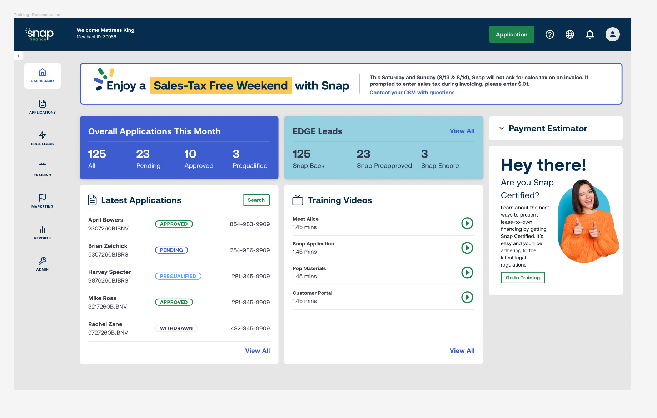Select Mike Ross application name
The width and height of the screenshot is (657, 418).
[102, 298]
